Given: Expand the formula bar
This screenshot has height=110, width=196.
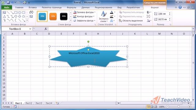Looking at the screenshot, I should [193, 29].
